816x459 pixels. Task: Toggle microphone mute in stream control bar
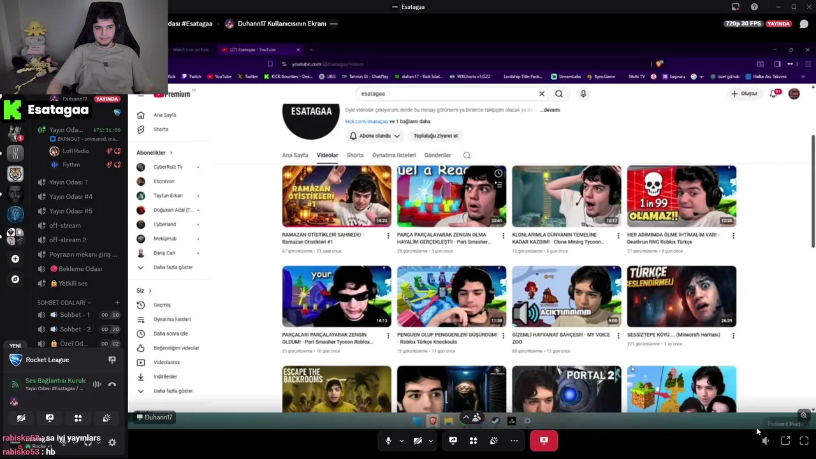tap(388, 441)
